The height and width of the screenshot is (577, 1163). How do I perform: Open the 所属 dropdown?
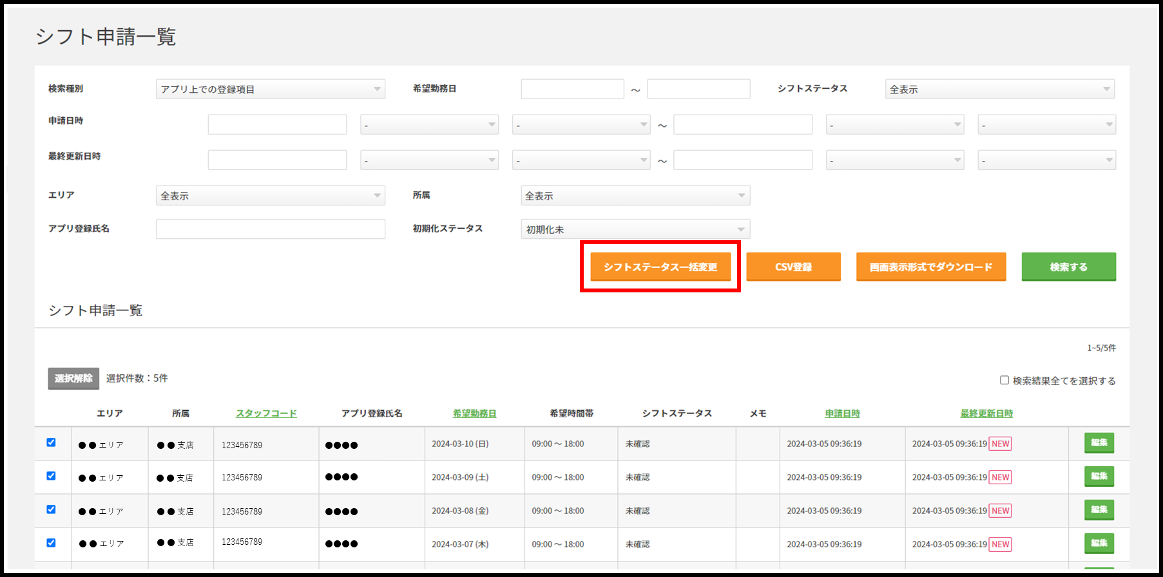point(635,196)
